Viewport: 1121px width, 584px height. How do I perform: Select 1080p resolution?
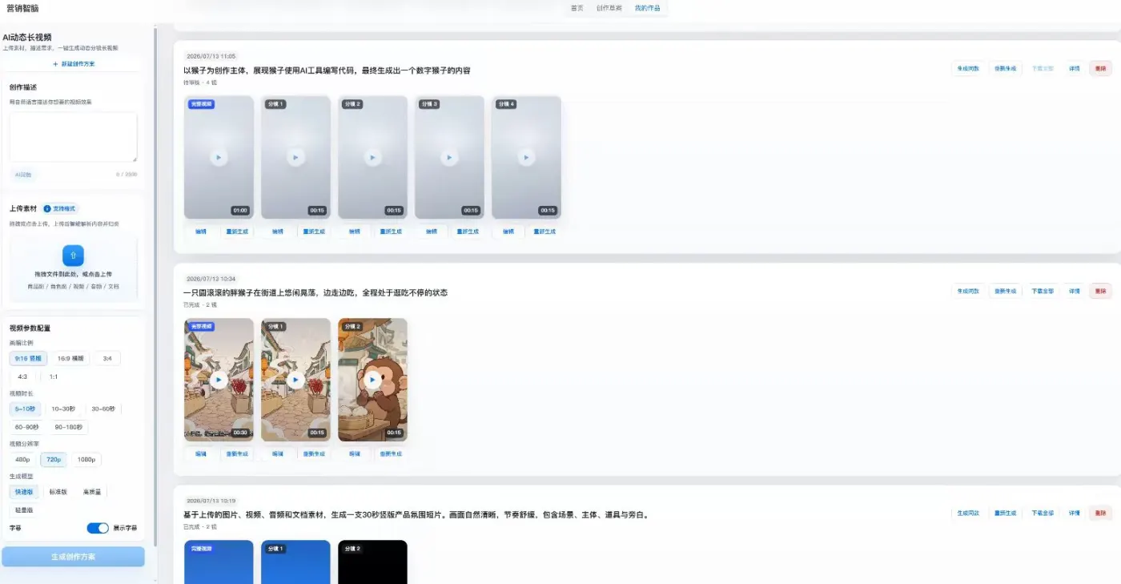[86, 460]
